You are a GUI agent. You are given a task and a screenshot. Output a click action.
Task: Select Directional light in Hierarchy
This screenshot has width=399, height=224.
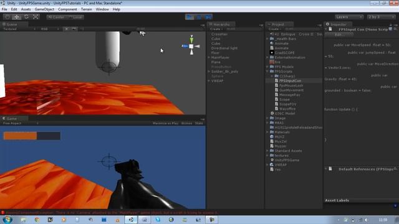224,48
